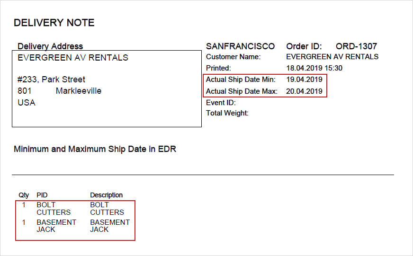Click the Actual Ship Date Min label

pos(241,79)
